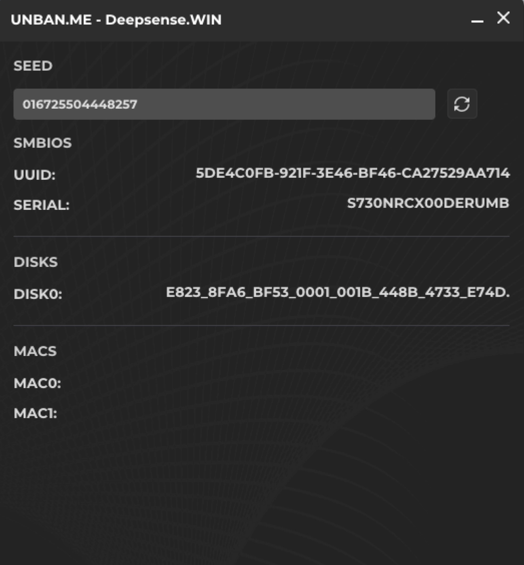524x565 pixels.
Task: Select the SERIAL value S730NRCX00DERUMB
Action: pyautogui.click(x=428, y=204)
